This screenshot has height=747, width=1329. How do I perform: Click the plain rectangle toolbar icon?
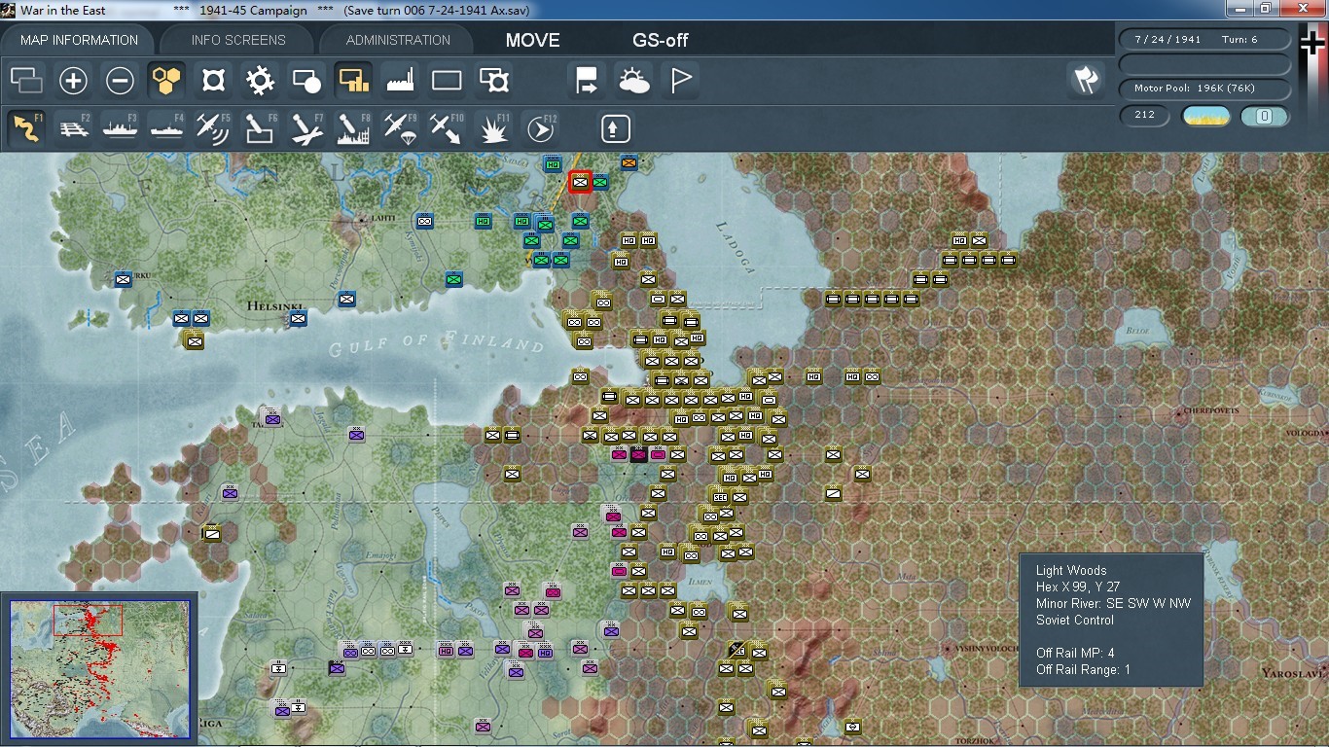[447, 81]
